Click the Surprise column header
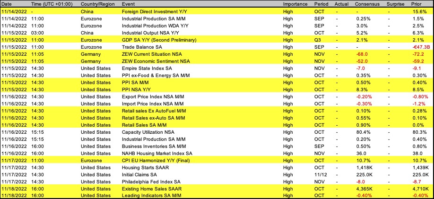The height and width of the screenshot is (199, 434). pyautogui.click(x=396, y=4)
